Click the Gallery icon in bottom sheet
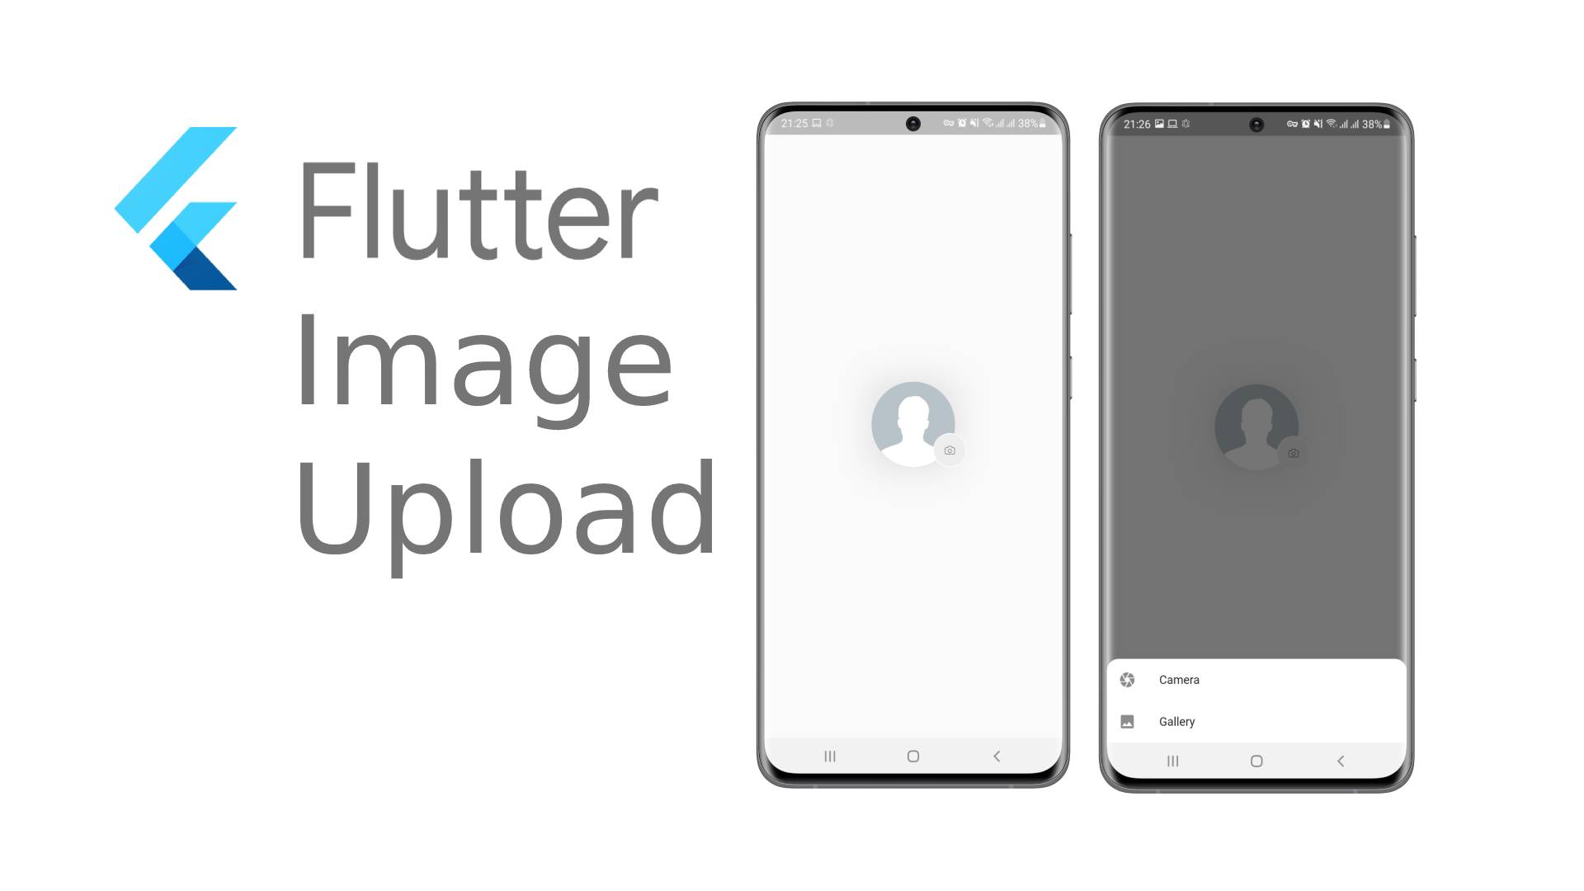1584x891 pixels. pos(1127,721)
